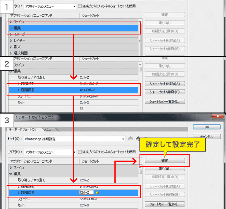Switch to the メニュー tab
The image size is (226, 209).
click(49, 129)
